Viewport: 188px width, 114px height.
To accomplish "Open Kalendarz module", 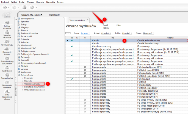I will point(25,42).
